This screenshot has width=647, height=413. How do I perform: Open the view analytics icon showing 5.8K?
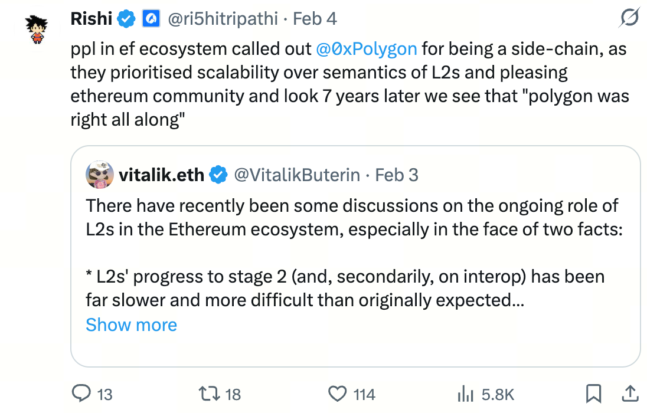pos(466,394)
